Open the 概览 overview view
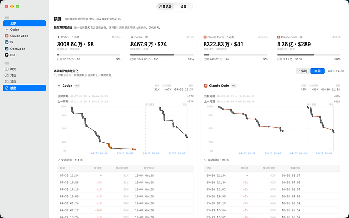Image resolution: width=349 pixels, height=218 pixels. click(x=24, y=69)
